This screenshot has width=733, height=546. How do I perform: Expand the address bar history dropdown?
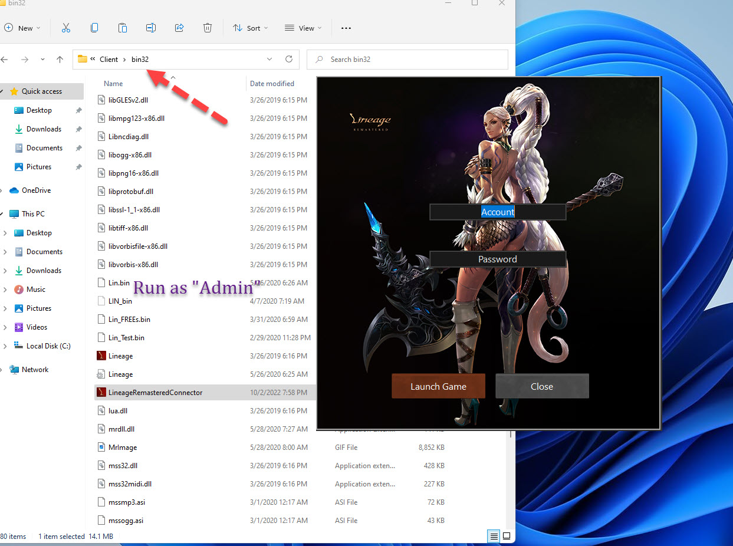pos(269,60)
